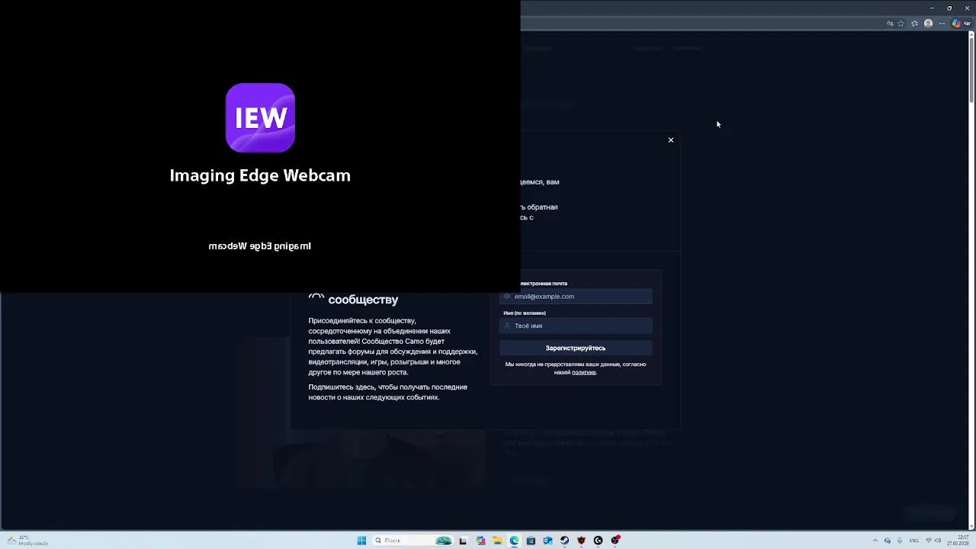Open the browser profile avatar
Screen dimensions: 976x549
pyautogui.click(x=928, y=24)
